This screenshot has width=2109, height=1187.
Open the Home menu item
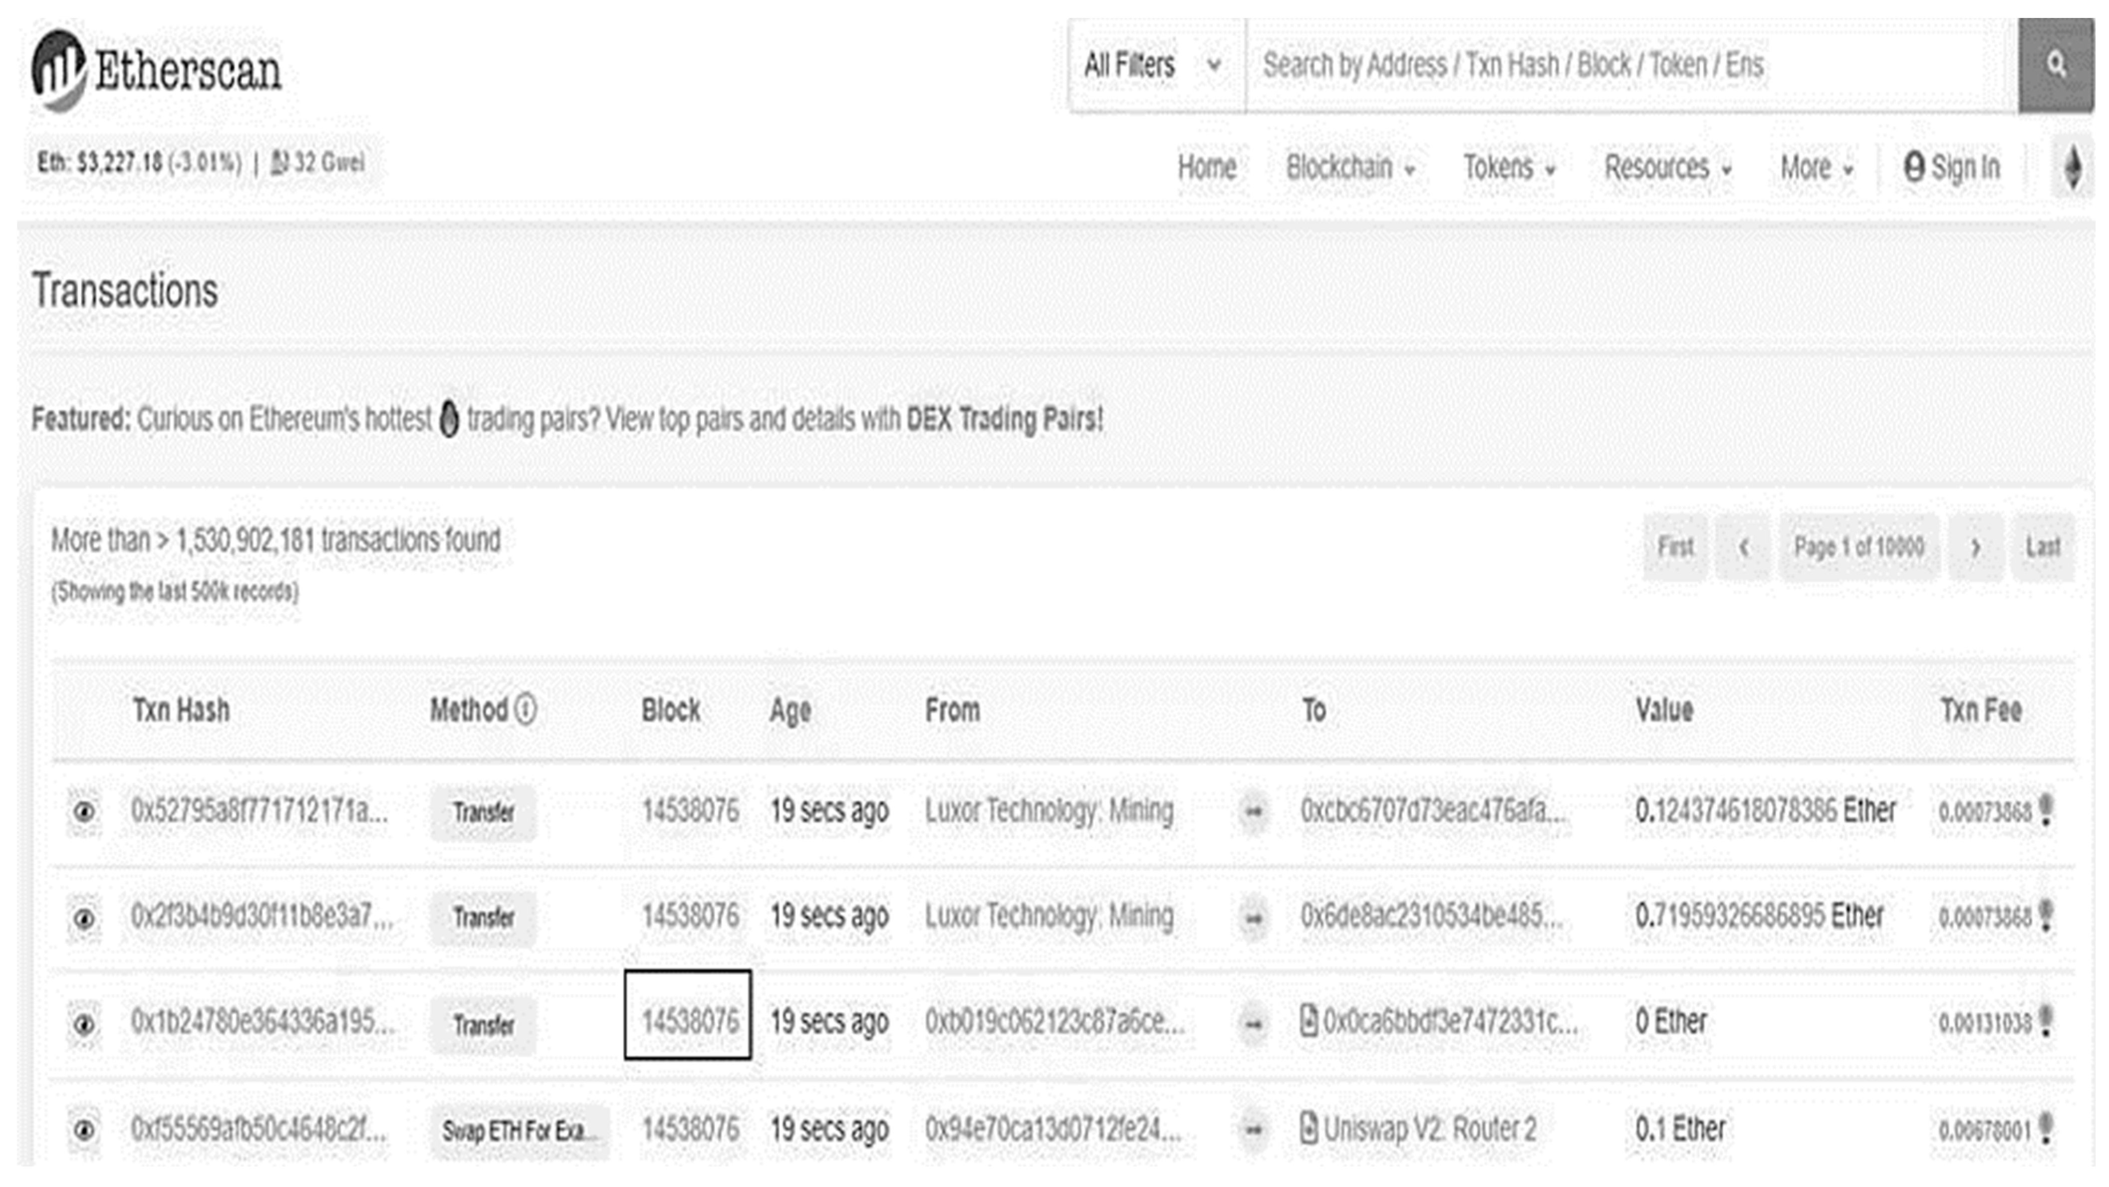pos(1207,168)
